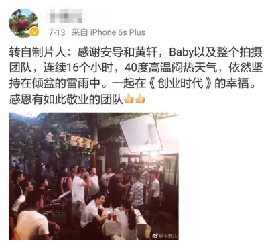Viewport: 274px width, 243px height.
Task: Click the word Baby in the post
Action: (181, 53)
